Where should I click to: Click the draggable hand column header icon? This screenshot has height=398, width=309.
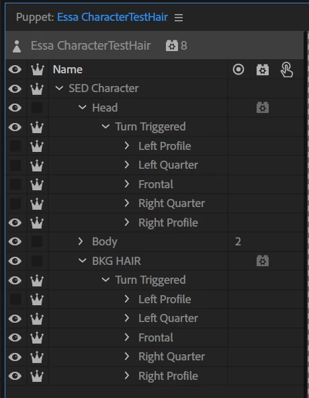[287, 70]
